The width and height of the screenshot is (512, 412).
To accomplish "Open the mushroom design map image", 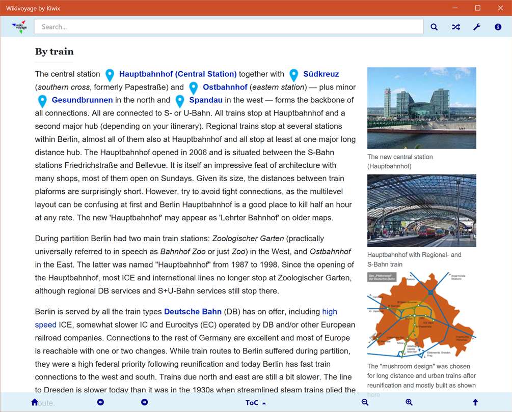I will (421, 315).
